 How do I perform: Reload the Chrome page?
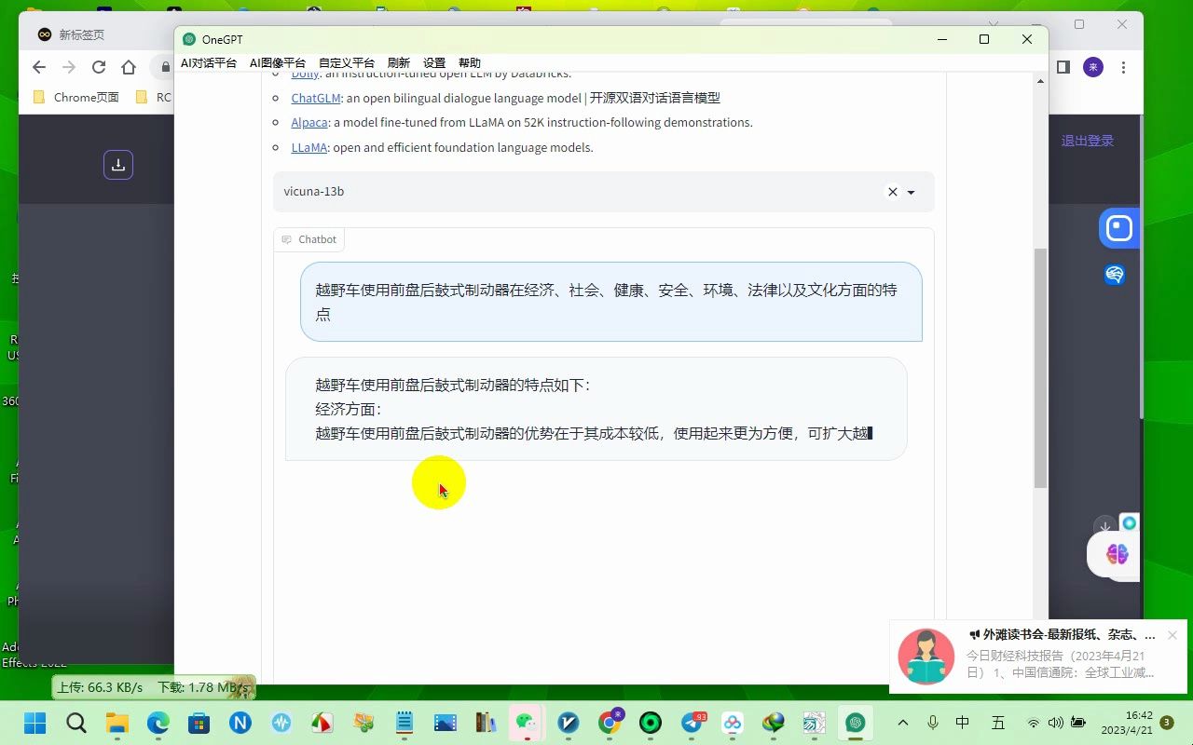[x=99, y=67]
